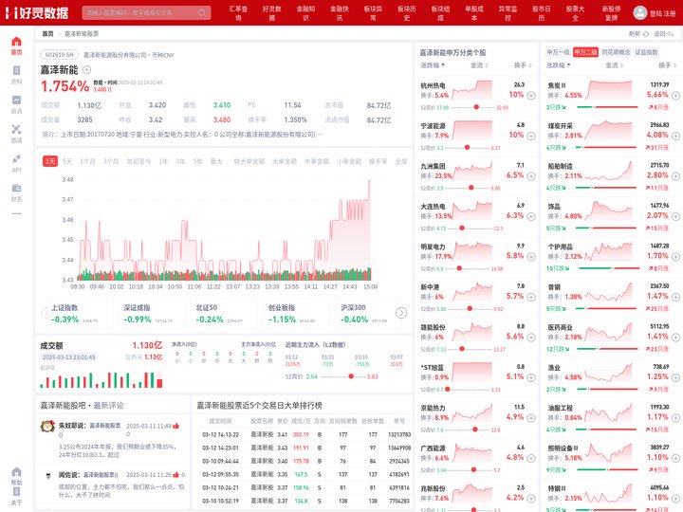The width and height of the screenshot is (683, 512).
Task: Click the 601619.SH stock code badge
Action: [60, 55]
